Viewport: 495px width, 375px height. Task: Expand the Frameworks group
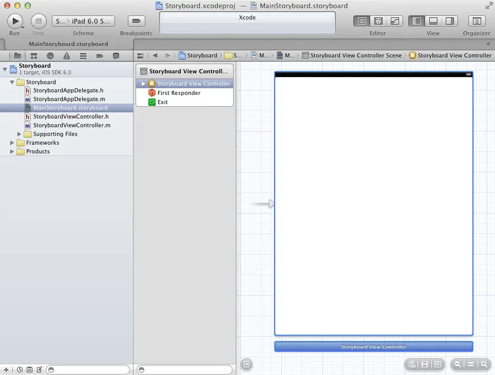pos(13,143)
